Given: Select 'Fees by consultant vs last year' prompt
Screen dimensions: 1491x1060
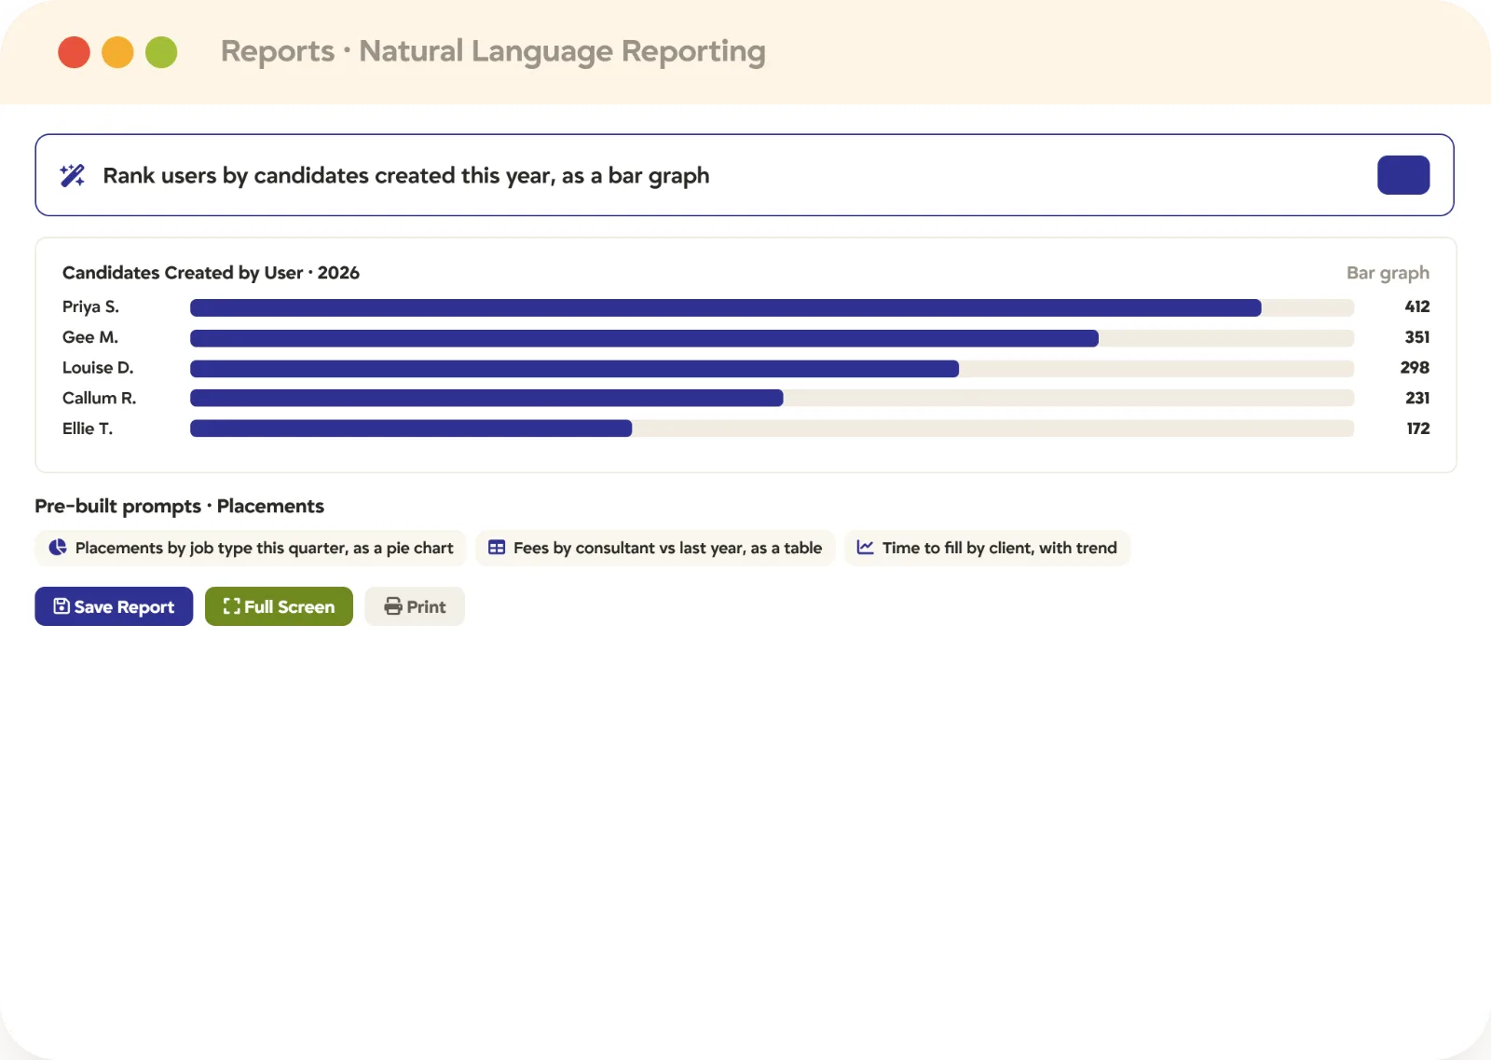Looking at the screenshot, I should click(655, 548).
